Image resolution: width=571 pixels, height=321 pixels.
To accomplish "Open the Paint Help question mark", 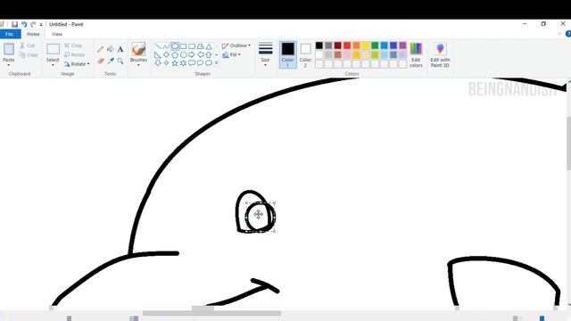I will coord(568,34).
